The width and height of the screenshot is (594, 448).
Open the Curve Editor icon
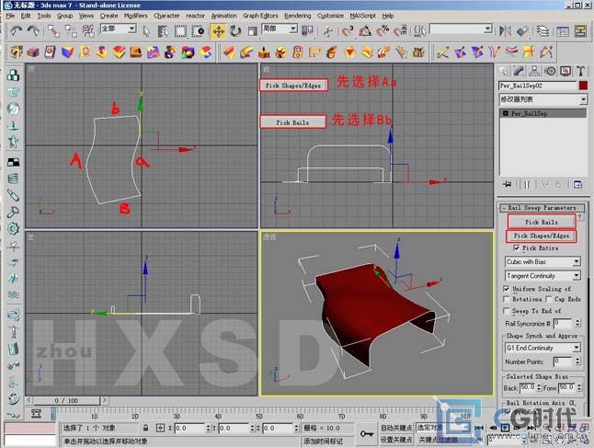click(563, 31)
